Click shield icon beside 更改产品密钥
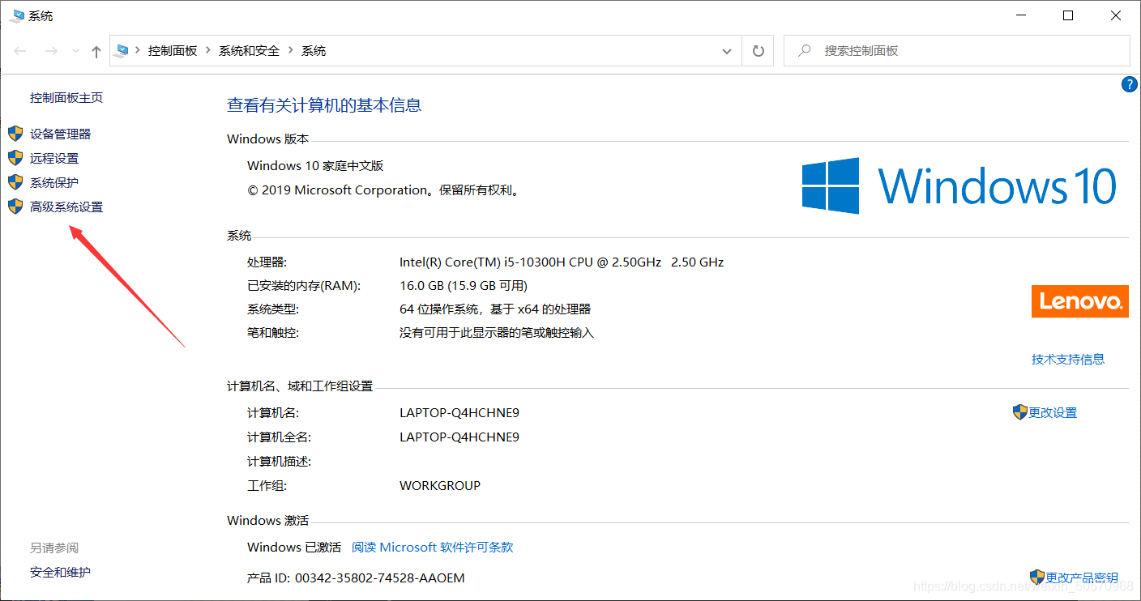1141x601 pixels. pyautogui.click(x=1037, y=578)
